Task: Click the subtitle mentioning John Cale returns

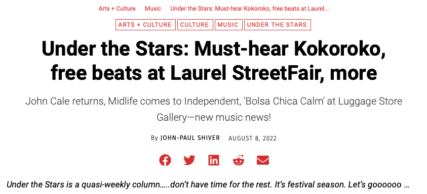Action: coord(214,110)
